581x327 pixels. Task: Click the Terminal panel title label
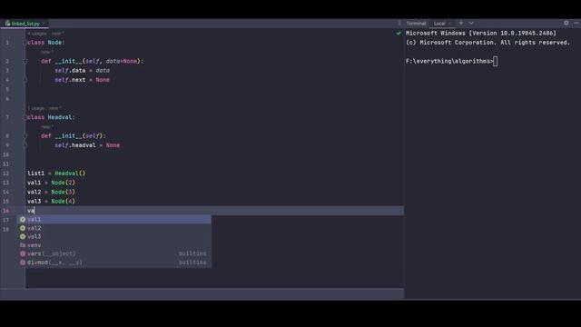coord(416,24)
